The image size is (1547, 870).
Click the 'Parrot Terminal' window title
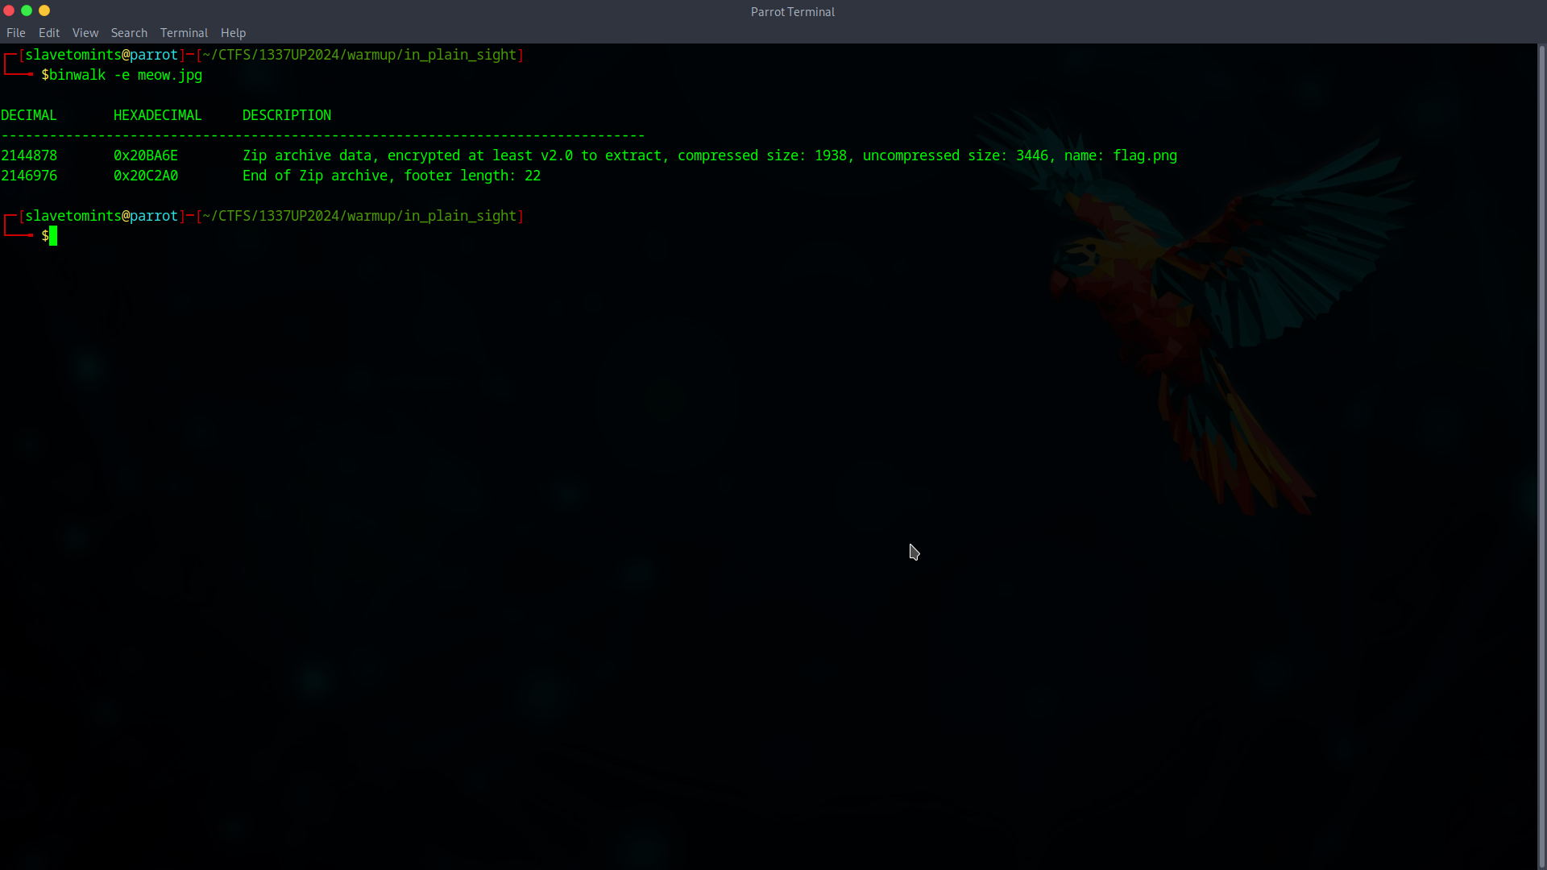click(x=793, y=12)
